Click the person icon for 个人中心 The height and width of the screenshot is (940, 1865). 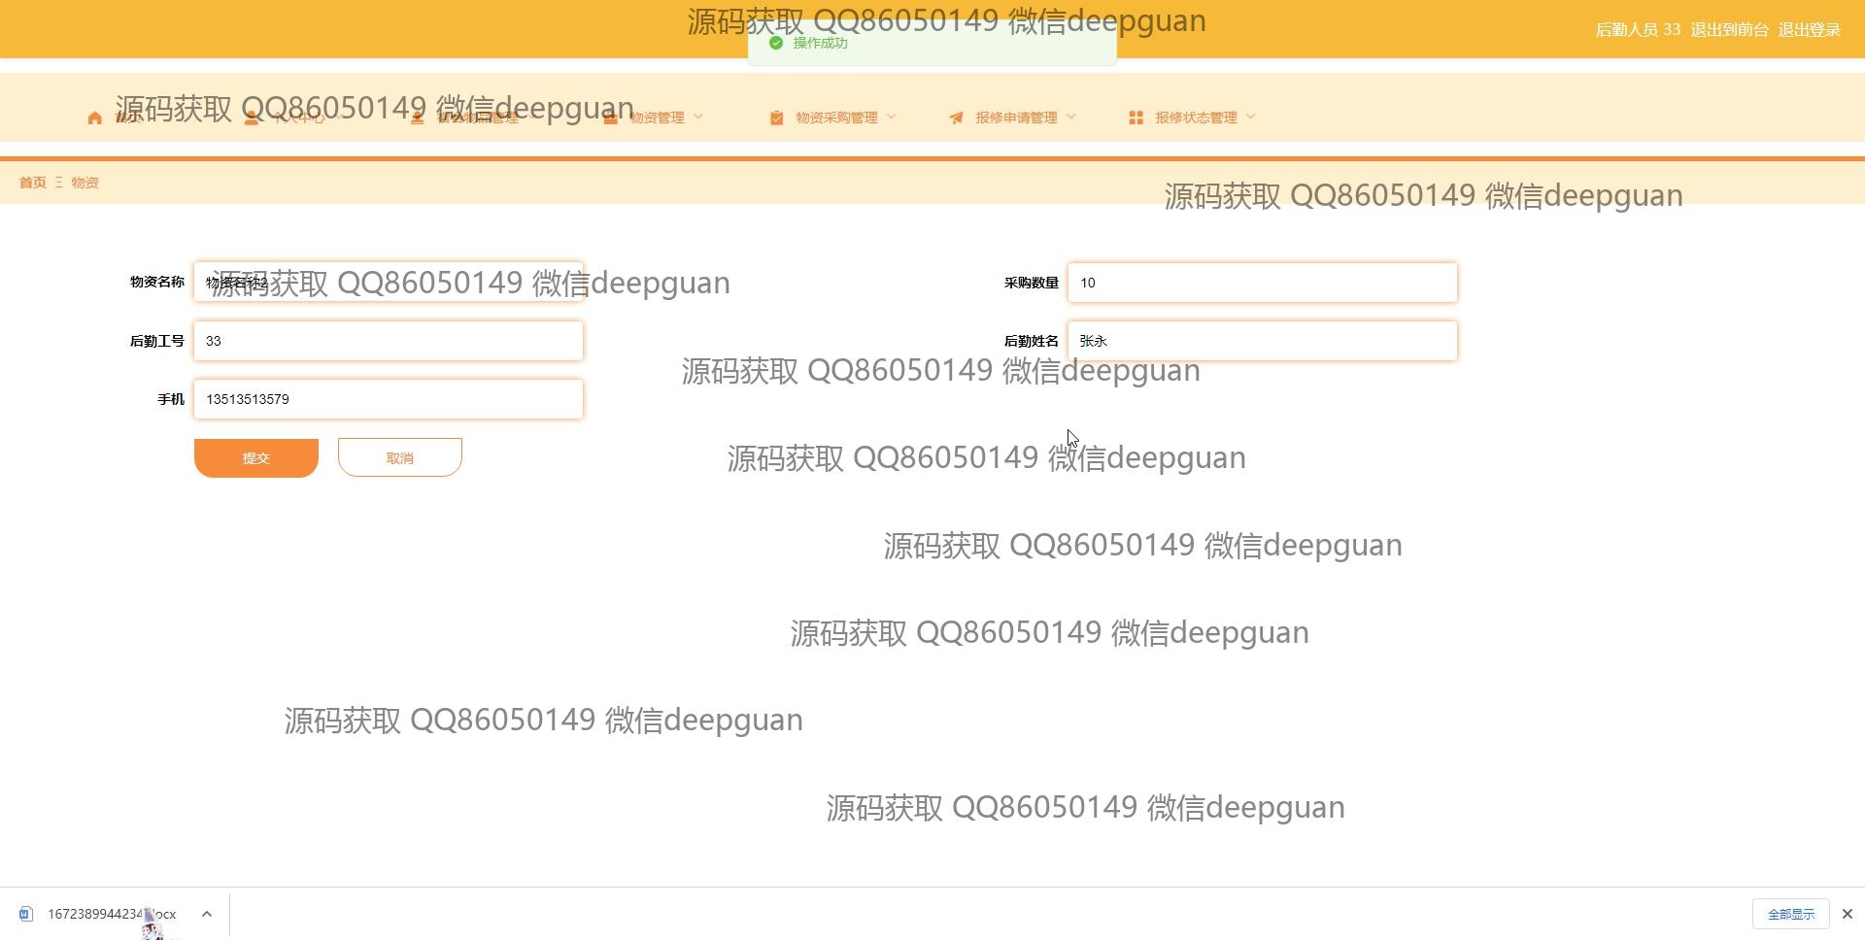coord(252,118)
